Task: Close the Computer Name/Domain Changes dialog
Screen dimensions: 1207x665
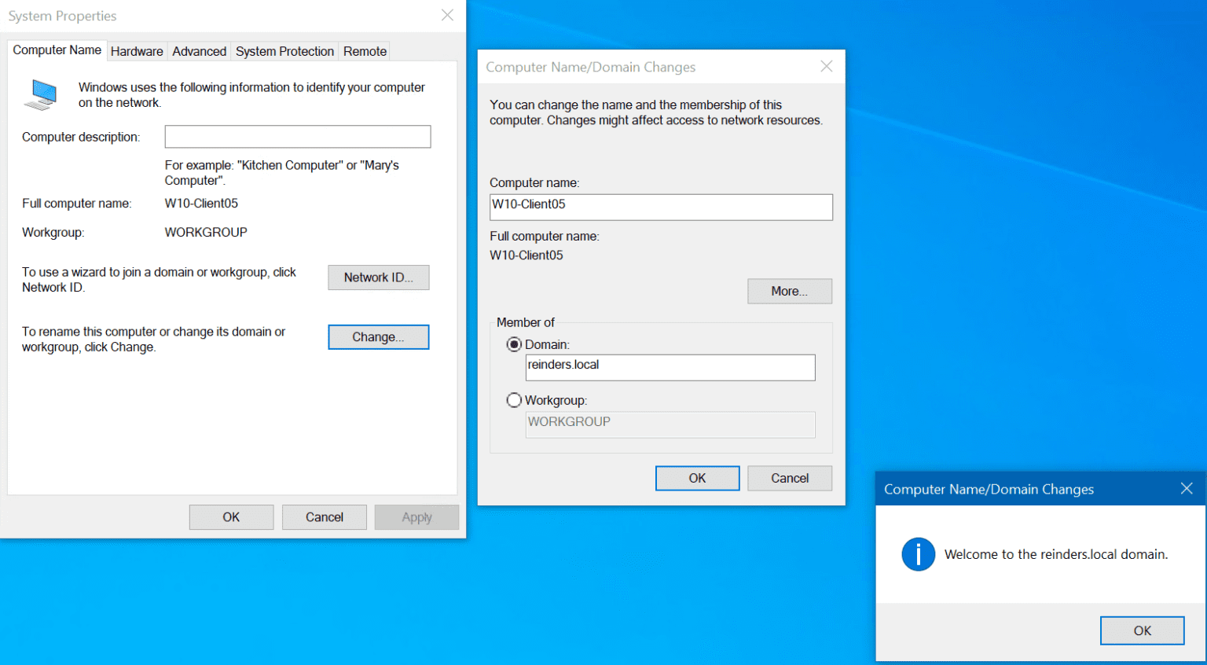Action: tap(827, 66)
